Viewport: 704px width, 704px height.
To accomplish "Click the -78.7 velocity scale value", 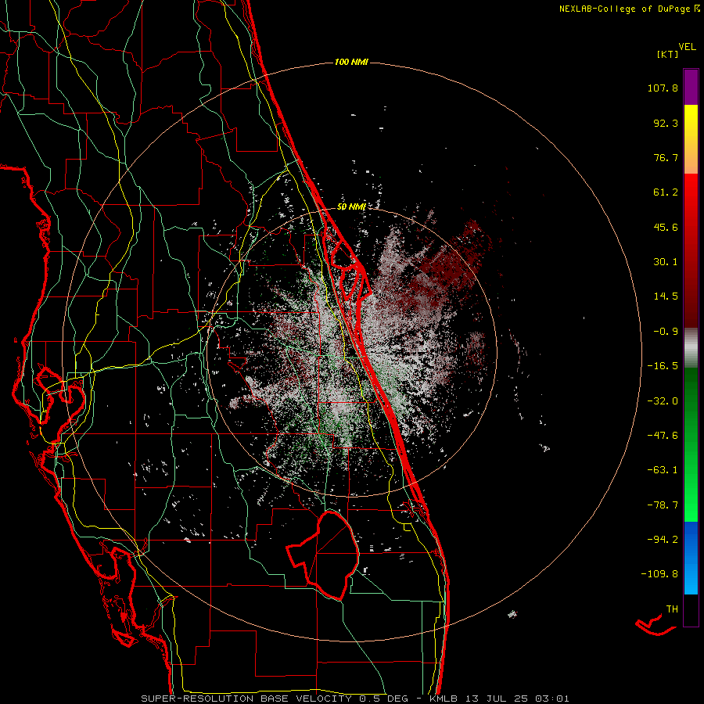I will click(x=663, y=505).
